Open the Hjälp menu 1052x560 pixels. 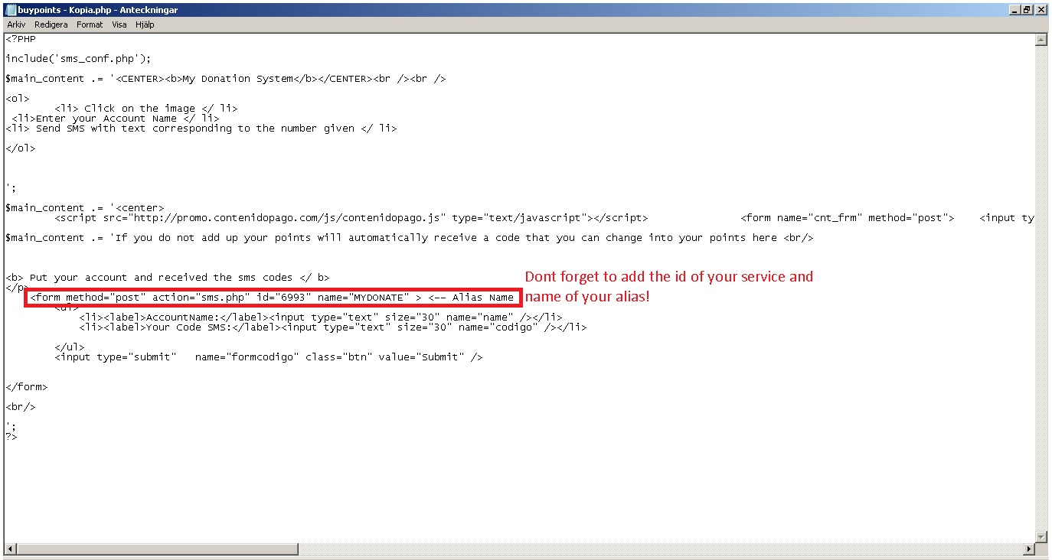[144, 24]
